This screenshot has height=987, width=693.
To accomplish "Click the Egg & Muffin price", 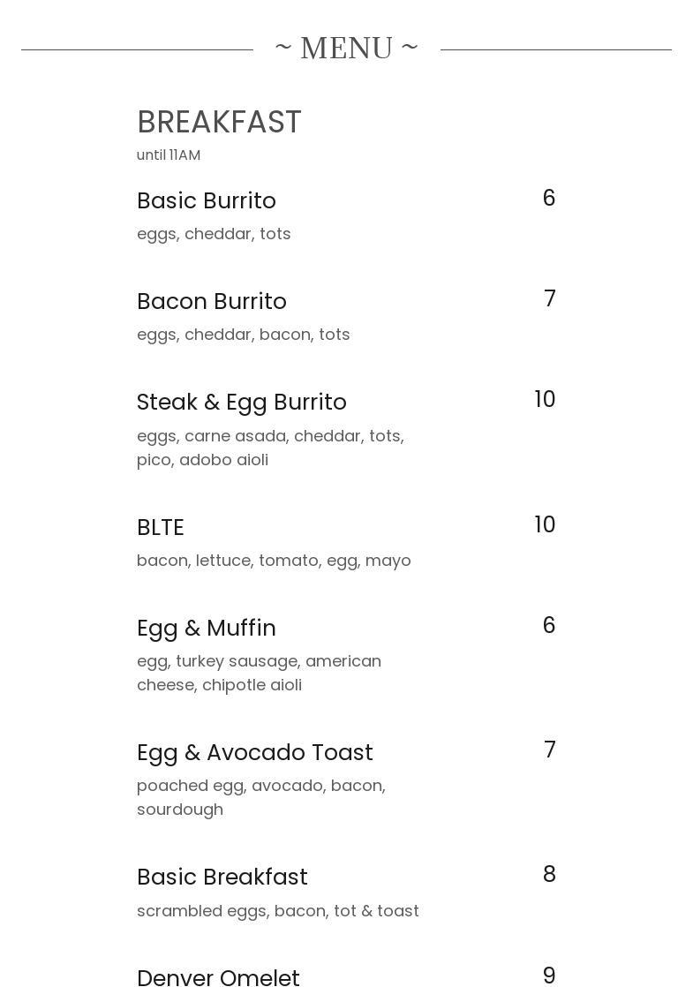I will click(x=548, y=626).
